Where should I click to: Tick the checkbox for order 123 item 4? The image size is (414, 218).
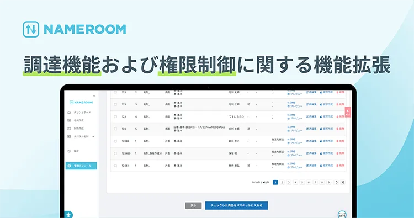(x=115, y=116)
